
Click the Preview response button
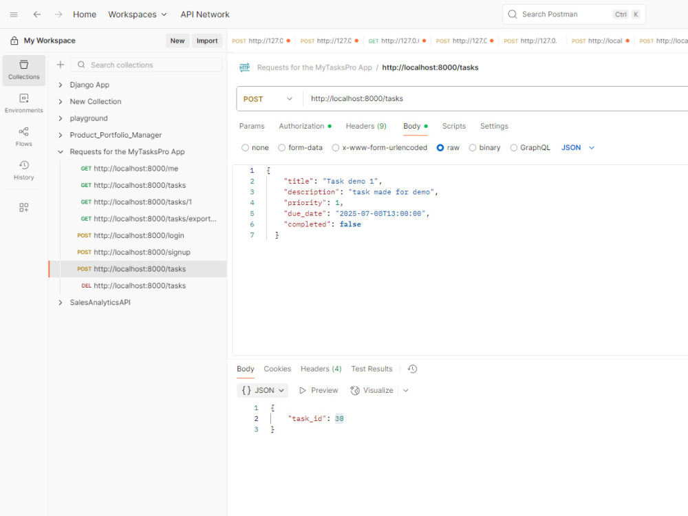click(x=319, y=391)
